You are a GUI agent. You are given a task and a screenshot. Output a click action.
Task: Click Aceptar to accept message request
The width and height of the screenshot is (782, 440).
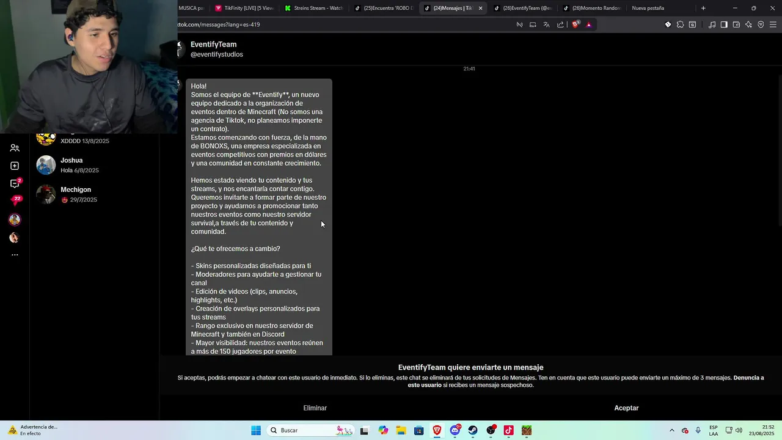point(626,408)
